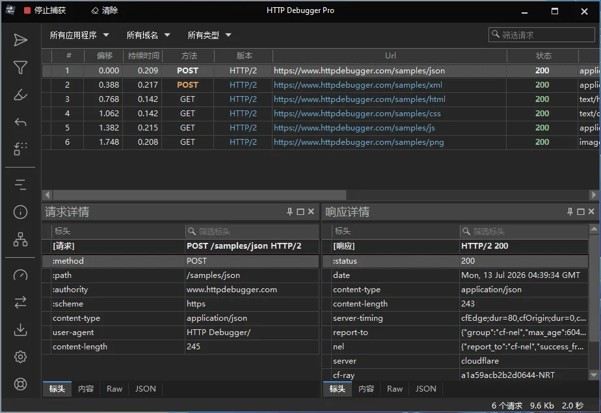Open the funnel filter icon in sidebar
The image size is (601, 413).
tap(20, 68)
